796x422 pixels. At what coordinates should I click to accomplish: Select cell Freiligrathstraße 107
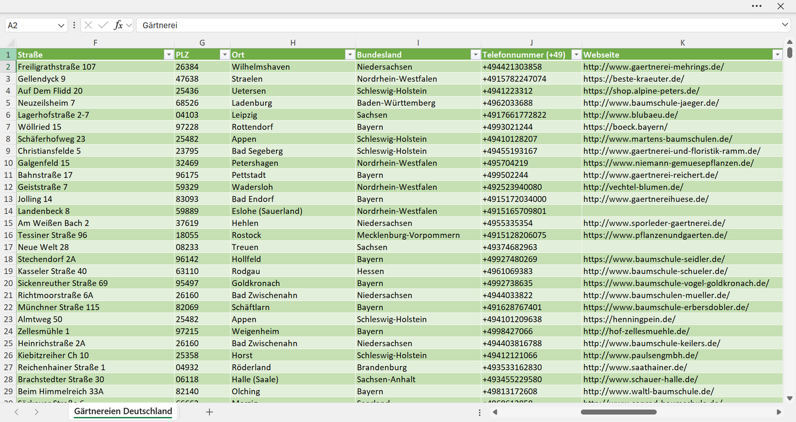95,67
